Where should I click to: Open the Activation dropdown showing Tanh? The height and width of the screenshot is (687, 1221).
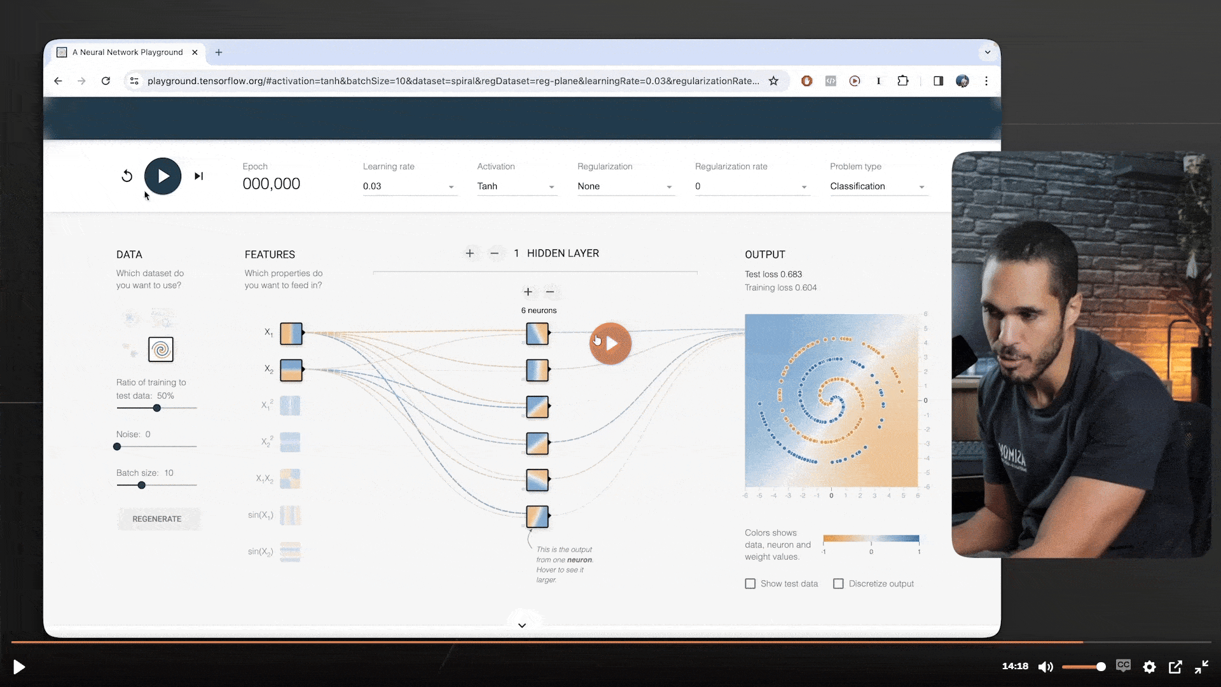point(516,186)
